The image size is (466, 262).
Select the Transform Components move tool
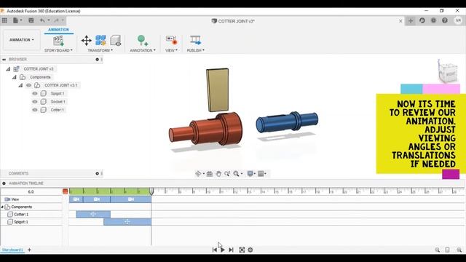coord(86,41)
